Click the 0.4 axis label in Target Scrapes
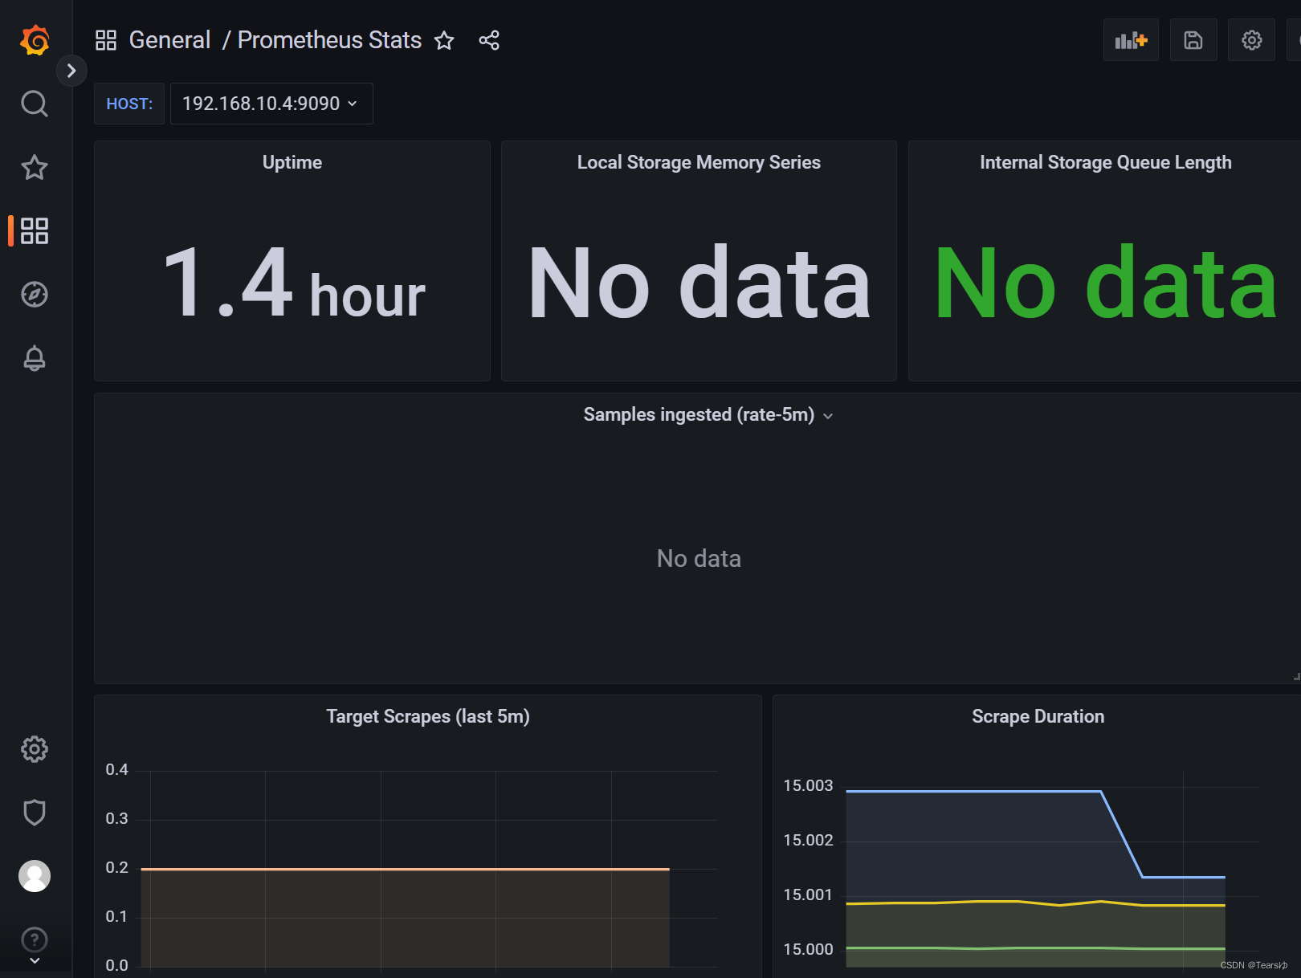Image resolution: width=1301 pixels, height=978 pixels. 116,769
